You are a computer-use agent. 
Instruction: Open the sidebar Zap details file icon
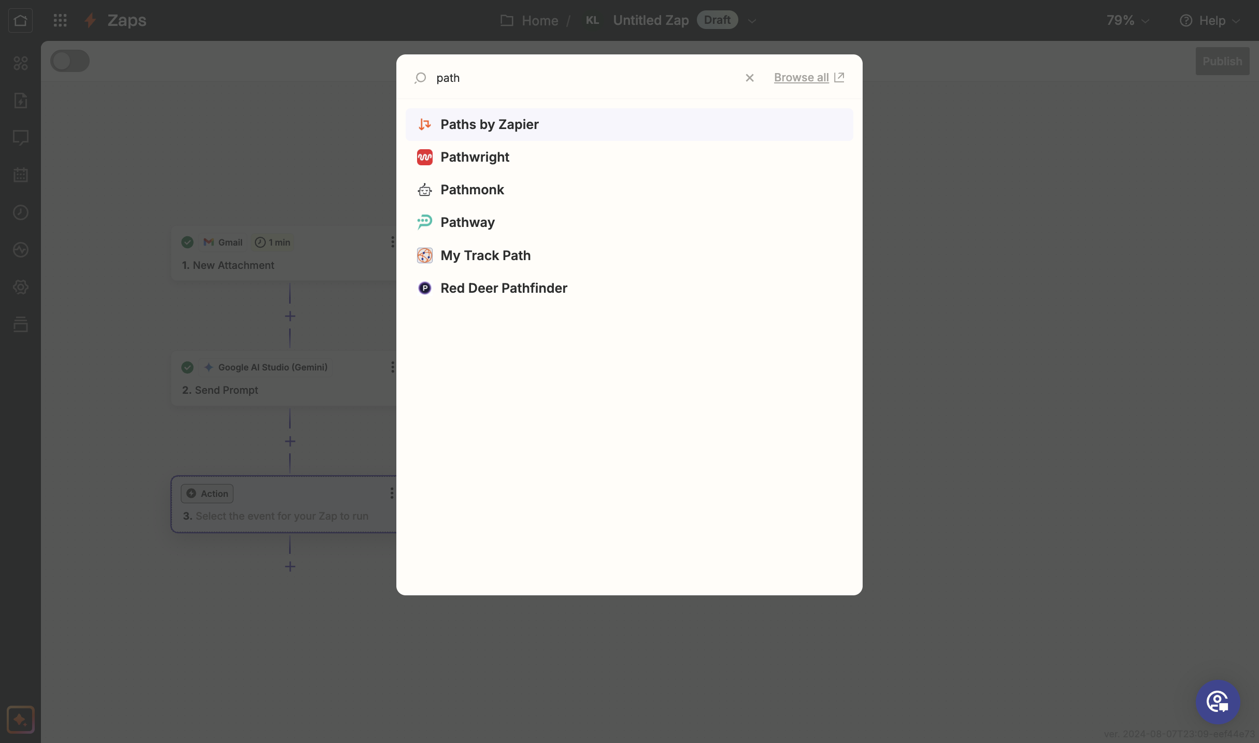[20, 101]
